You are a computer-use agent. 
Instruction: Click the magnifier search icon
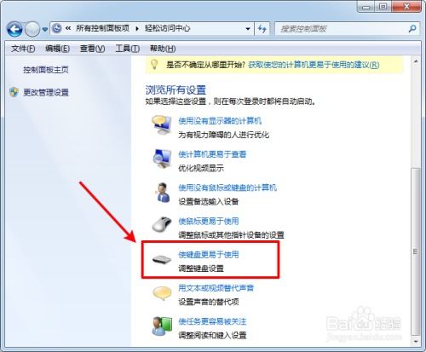(412, 28)
